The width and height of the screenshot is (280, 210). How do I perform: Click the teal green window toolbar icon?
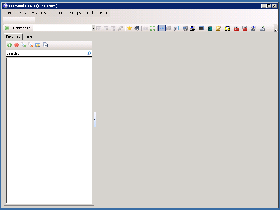click(x=210, y=28)
